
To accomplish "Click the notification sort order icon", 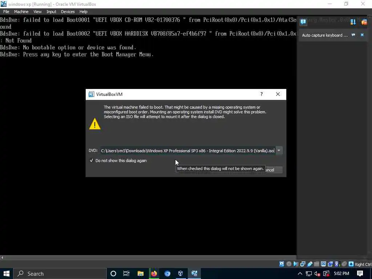I will pyautogui.click(x=353, y=22).
